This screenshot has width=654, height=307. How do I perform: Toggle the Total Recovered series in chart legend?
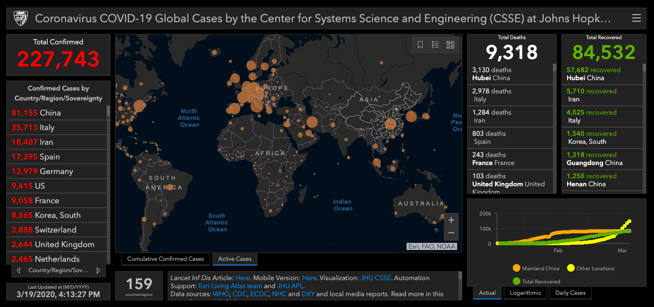[x=536, y=282]
